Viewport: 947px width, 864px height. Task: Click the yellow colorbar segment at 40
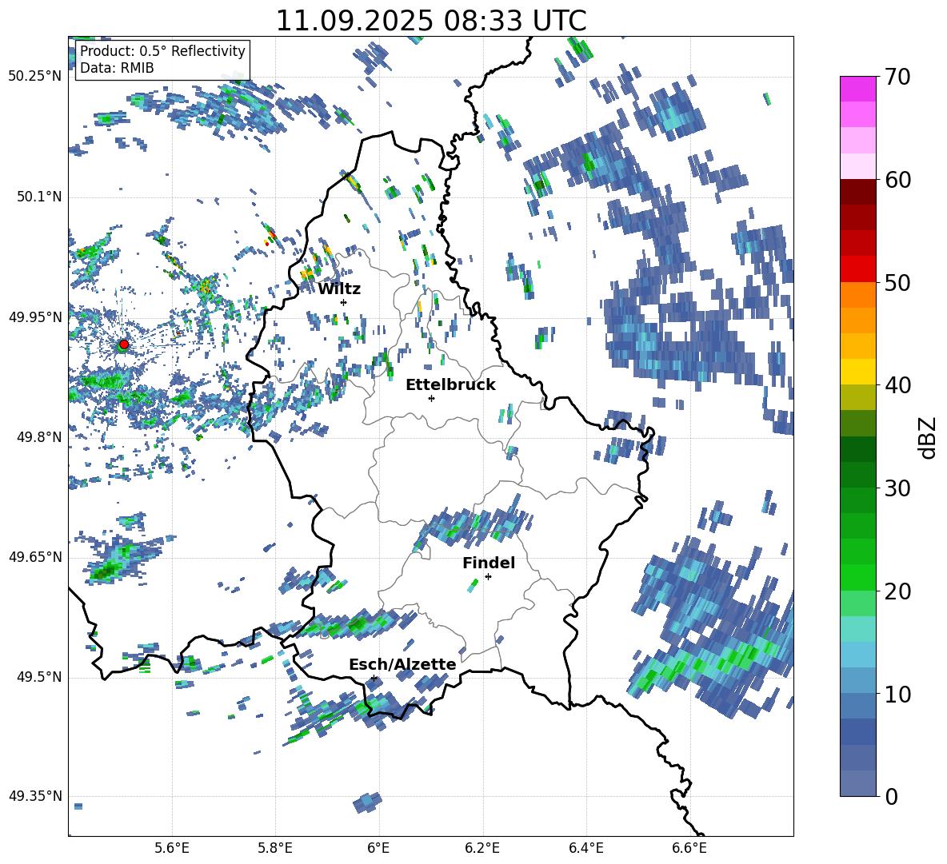(x=857, y=372)
